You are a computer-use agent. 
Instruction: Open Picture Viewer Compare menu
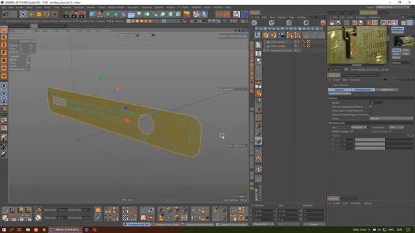tap(361, 17)
